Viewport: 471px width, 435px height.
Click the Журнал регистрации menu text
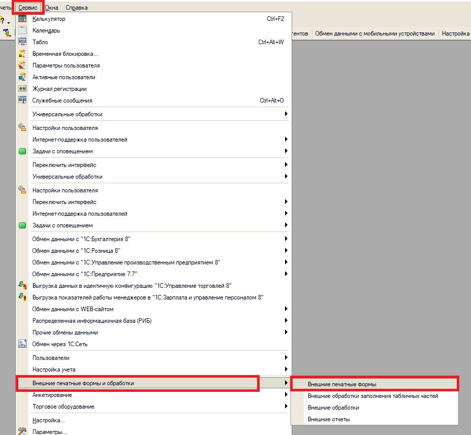point(59,89)
